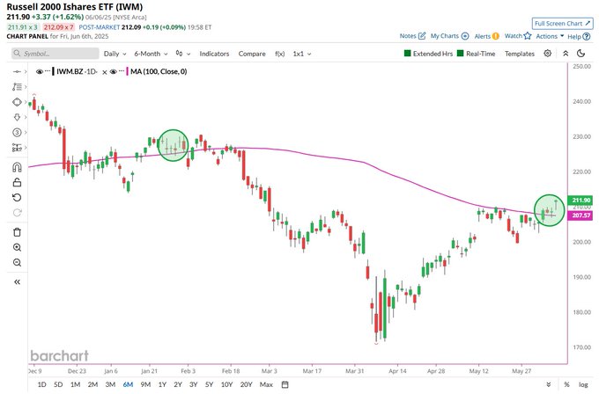
Task: Choose the shapes drawing tool
Action: tap(17, 102)
